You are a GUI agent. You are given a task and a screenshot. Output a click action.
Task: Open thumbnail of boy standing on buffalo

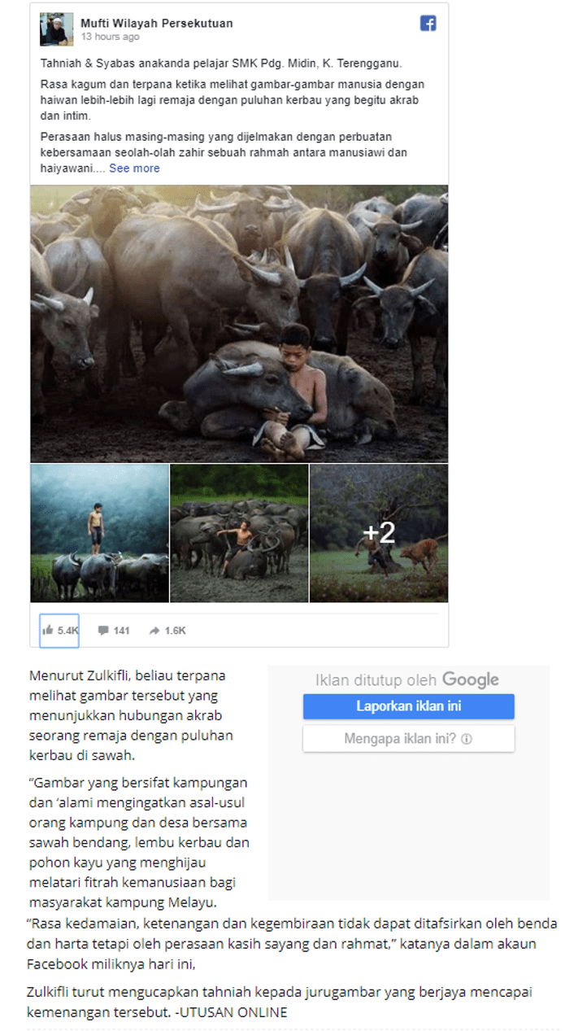click(100, 533)
